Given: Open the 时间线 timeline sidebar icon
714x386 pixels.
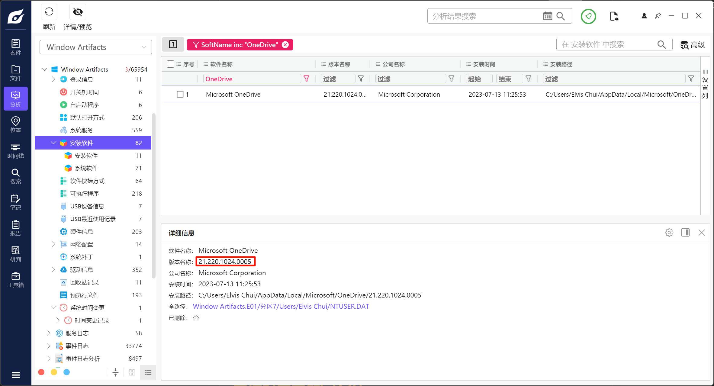Looking at the screenshot, I should pos(15,151).
